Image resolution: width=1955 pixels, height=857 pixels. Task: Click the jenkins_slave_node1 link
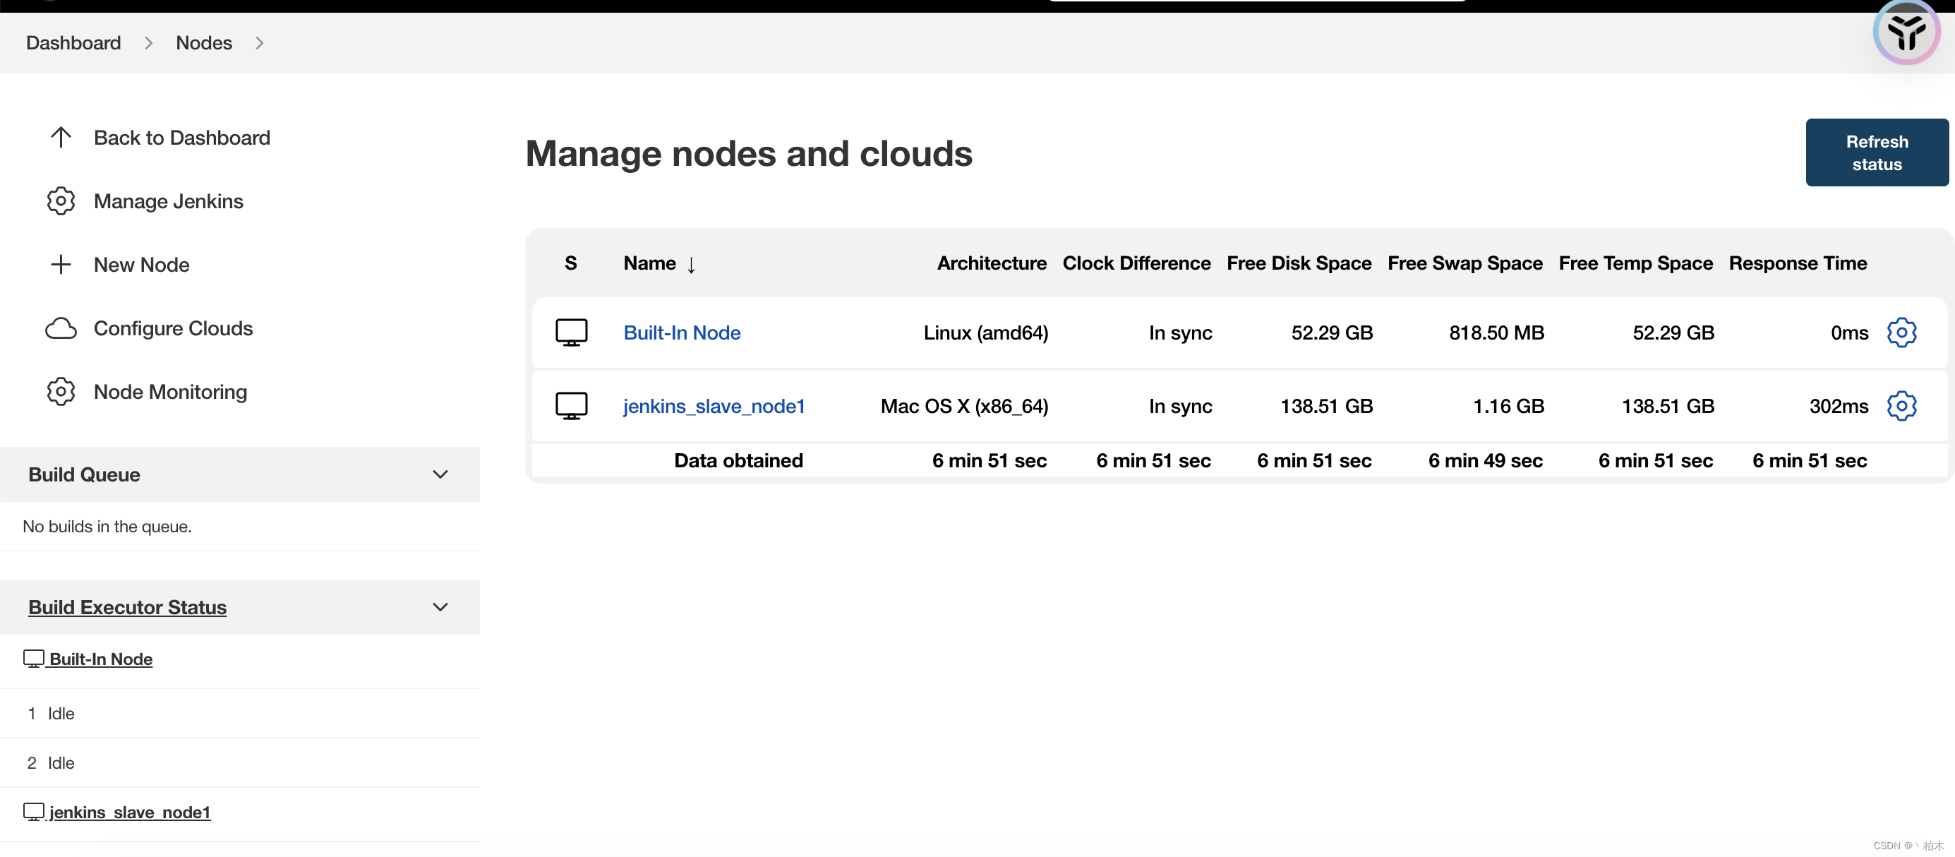pos(714,407)
